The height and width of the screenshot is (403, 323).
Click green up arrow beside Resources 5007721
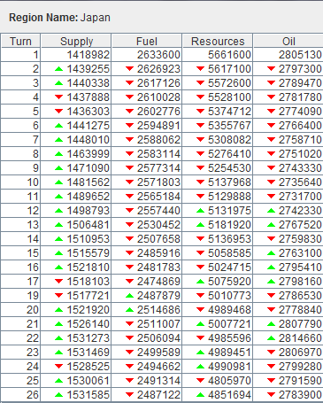coord(200,324)
